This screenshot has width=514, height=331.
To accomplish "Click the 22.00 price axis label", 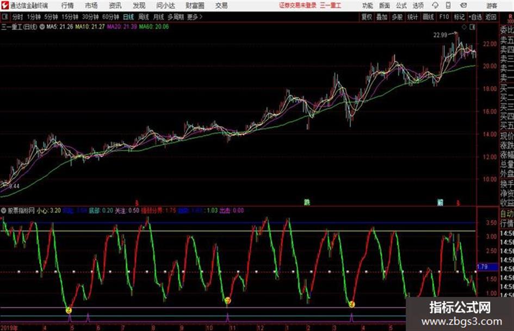I will tap(490, 43).
